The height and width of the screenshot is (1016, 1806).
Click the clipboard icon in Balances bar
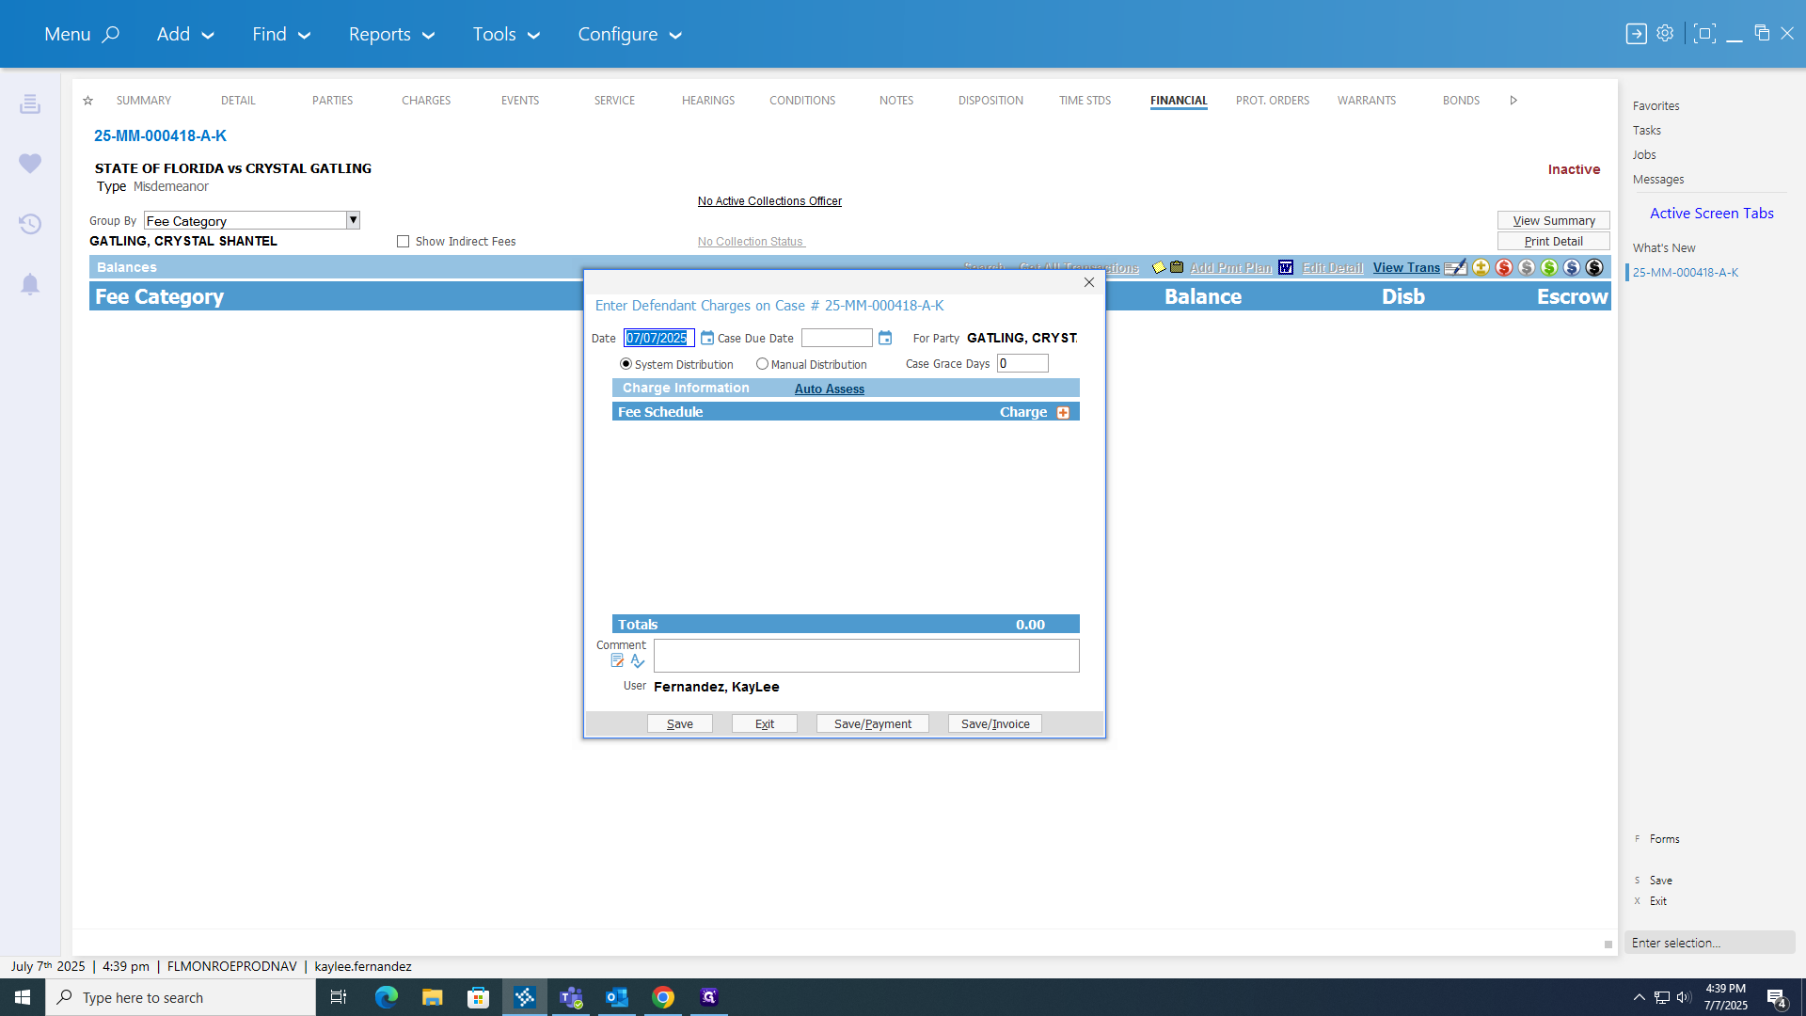tap(1177, 267)
